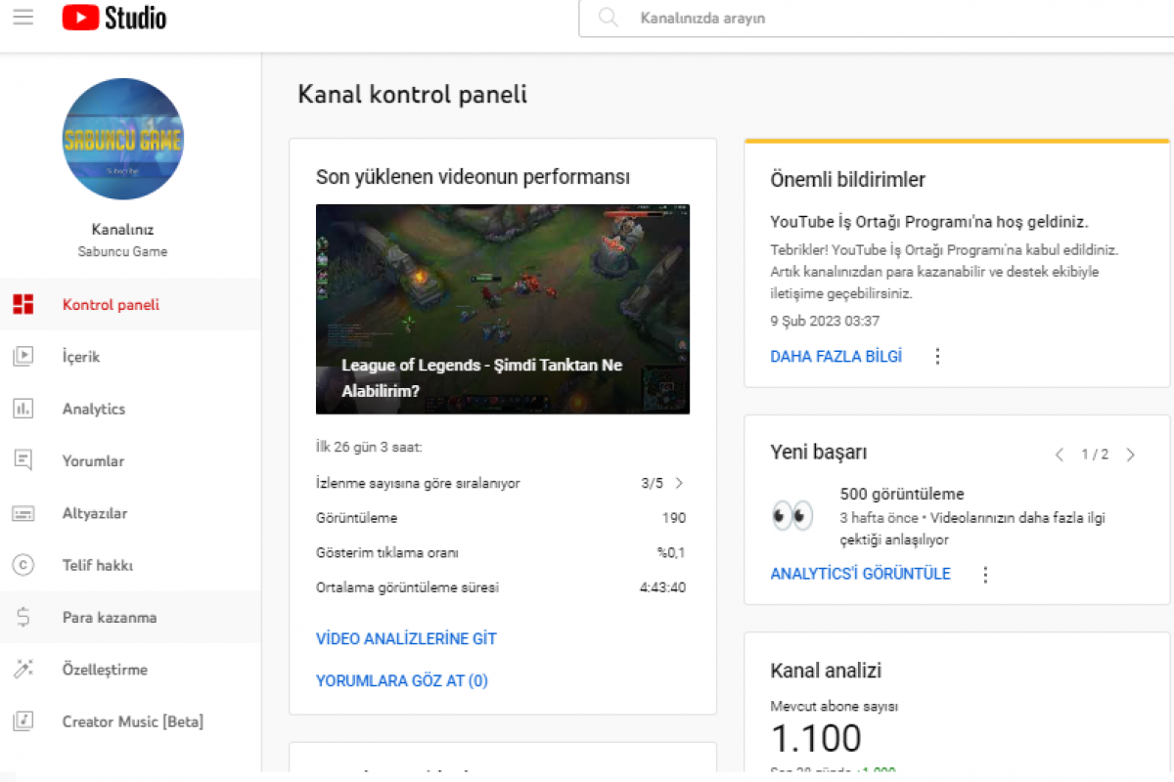Click the 'Kanalınız' label under avatar

pos(122,230)
